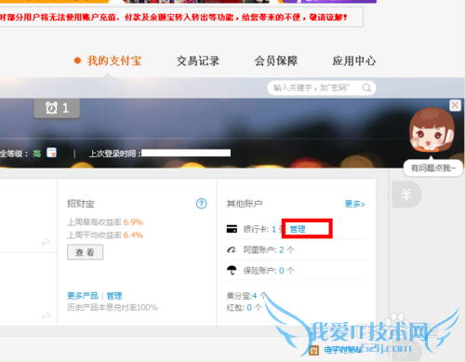465x362 pixels.
Task: Click the cartoon girl assistant avatar
Action: click(x=432, y=129)
